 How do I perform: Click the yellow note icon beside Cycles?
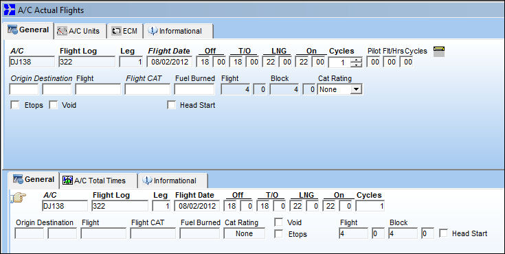439,51
